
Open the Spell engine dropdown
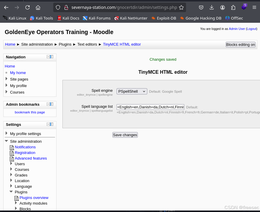[132, 91]
